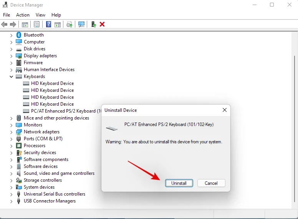
Task: Expand Universal Serial Bus controllers
Action: coord(11,194)
